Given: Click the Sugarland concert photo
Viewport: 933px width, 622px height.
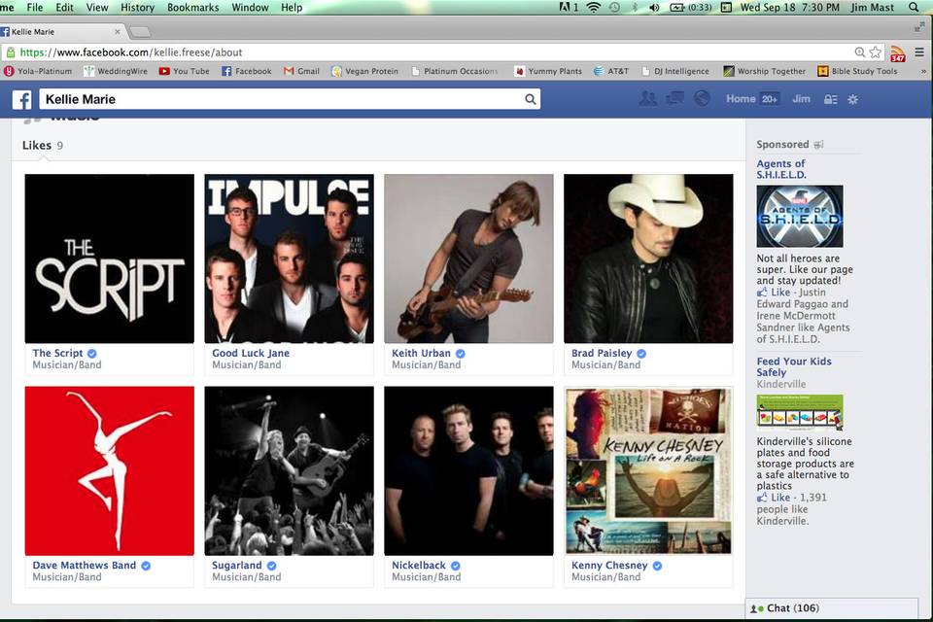Looking at the screenshot, I should pyautogui.click(x=290, y=470).
